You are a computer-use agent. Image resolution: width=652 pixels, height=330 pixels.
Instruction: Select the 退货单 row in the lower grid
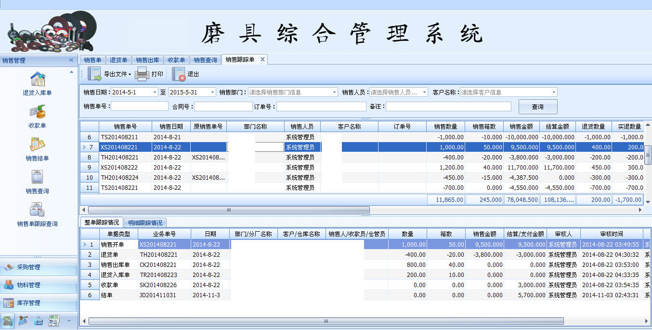coord(365,254)
